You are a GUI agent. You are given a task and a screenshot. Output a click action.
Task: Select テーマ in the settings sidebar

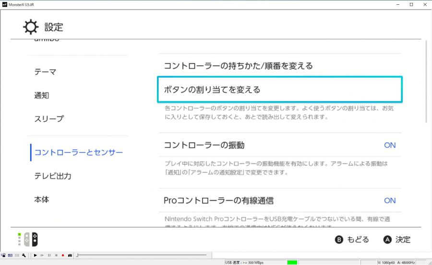45,72
